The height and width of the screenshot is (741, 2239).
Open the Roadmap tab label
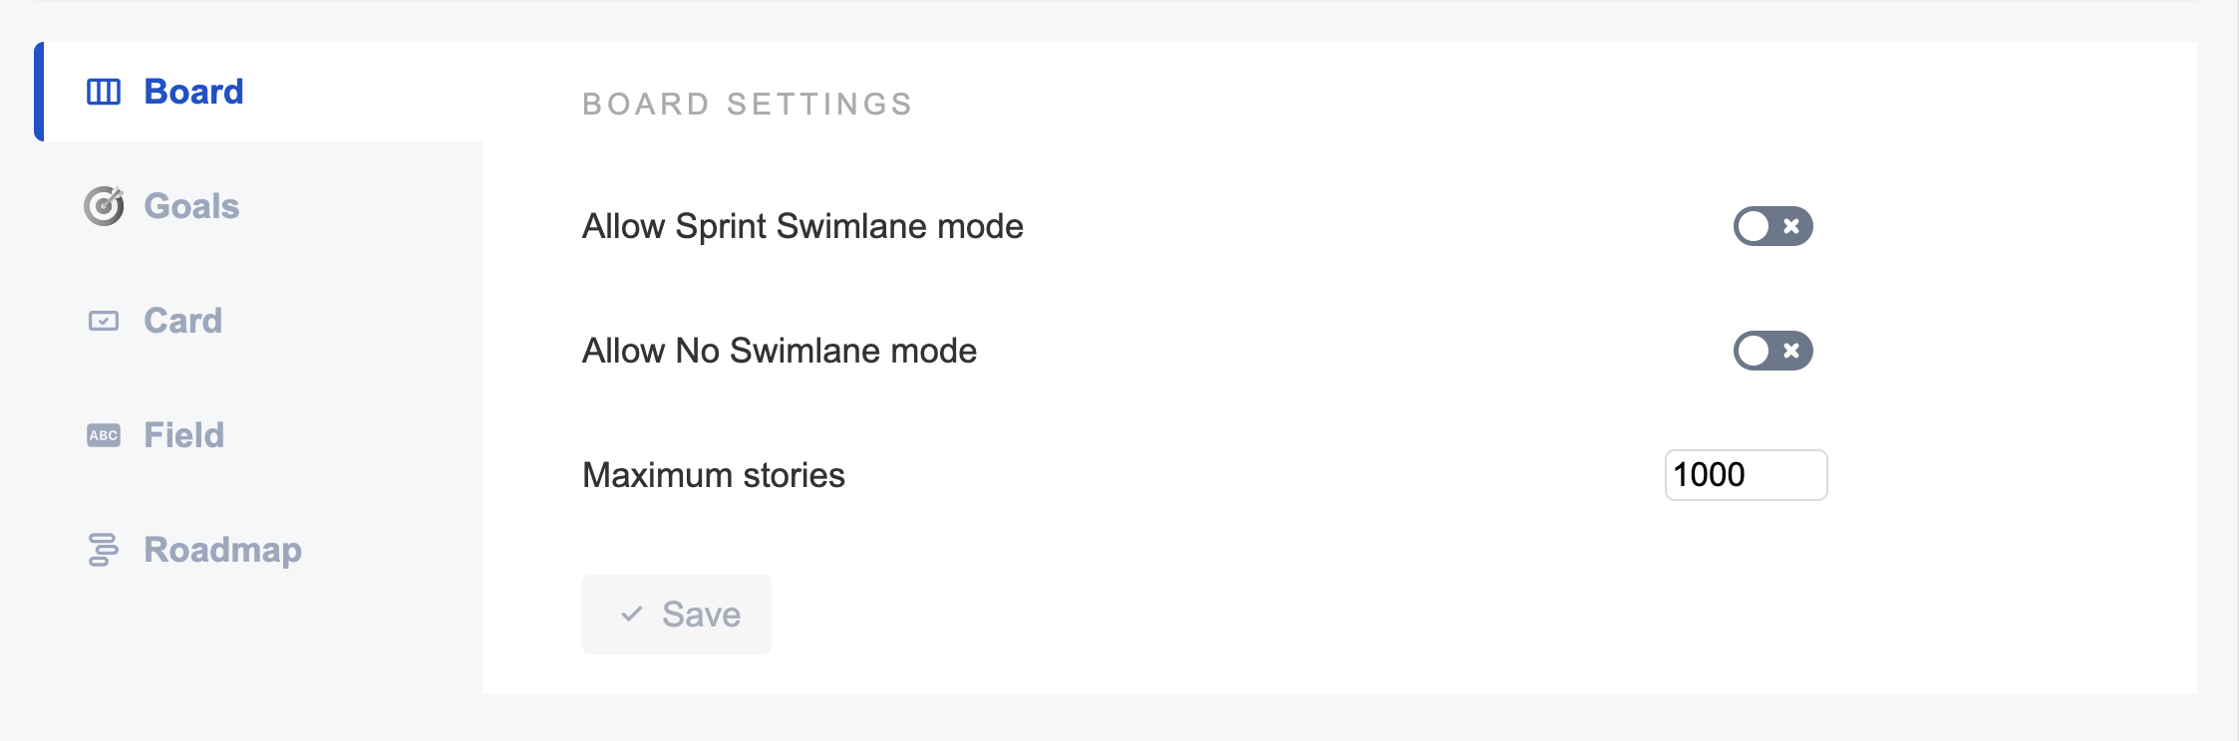[222, 550]
